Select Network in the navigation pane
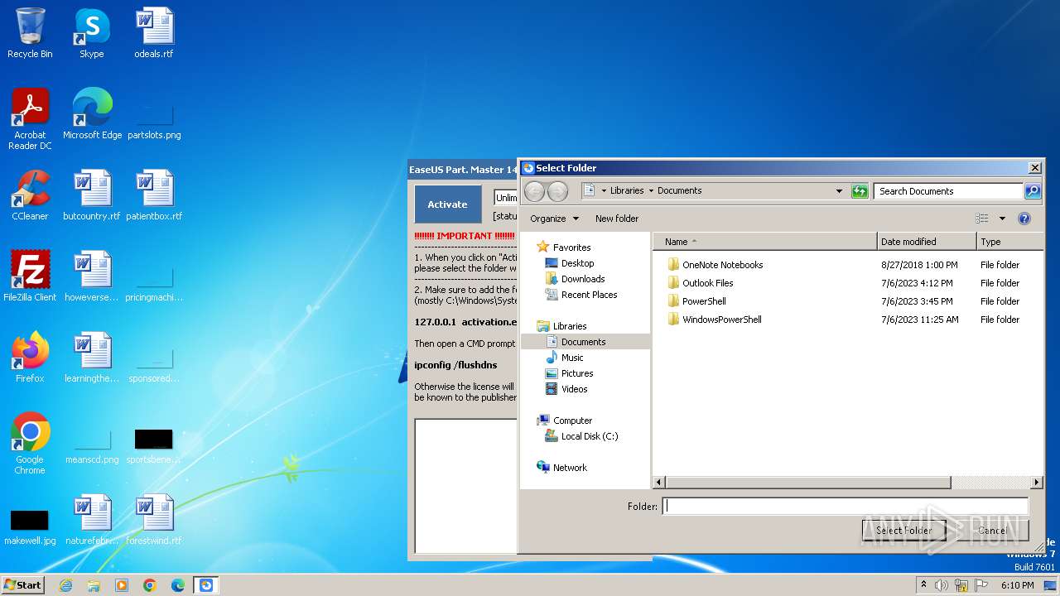Screen dimensions: 1060x596 (x=570, y=468)
